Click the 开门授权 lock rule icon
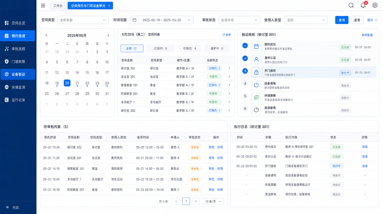Screen dimensions: 383x214 pyautogui.click(x=256, y=72)
